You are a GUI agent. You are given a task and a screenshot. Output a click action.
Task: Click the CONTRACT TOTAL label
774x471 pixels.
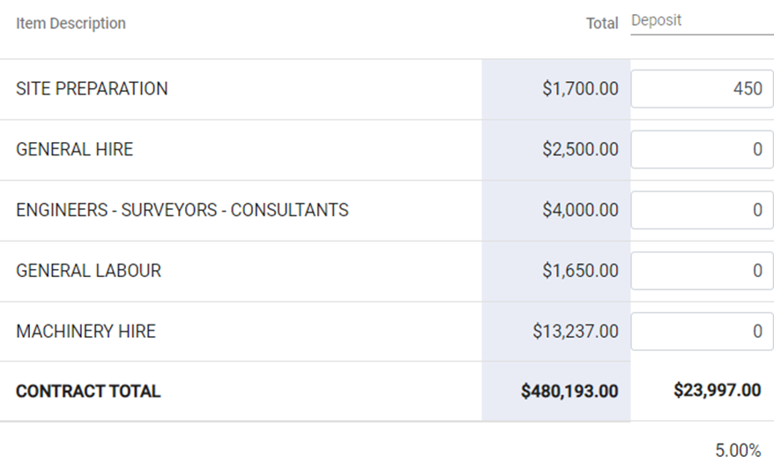point(88,392)
